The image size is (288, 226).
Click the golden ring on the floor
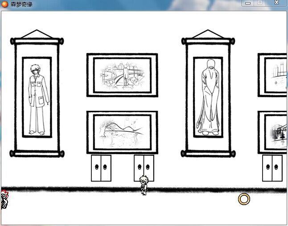[x=244, y=199]
